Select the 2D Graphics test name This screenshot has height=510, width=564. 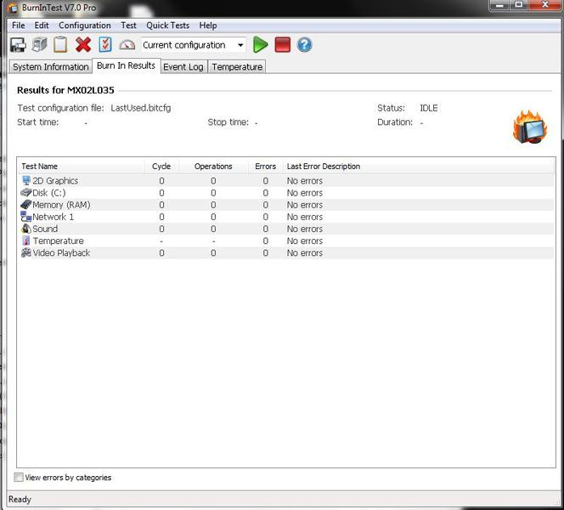[55, 181]
